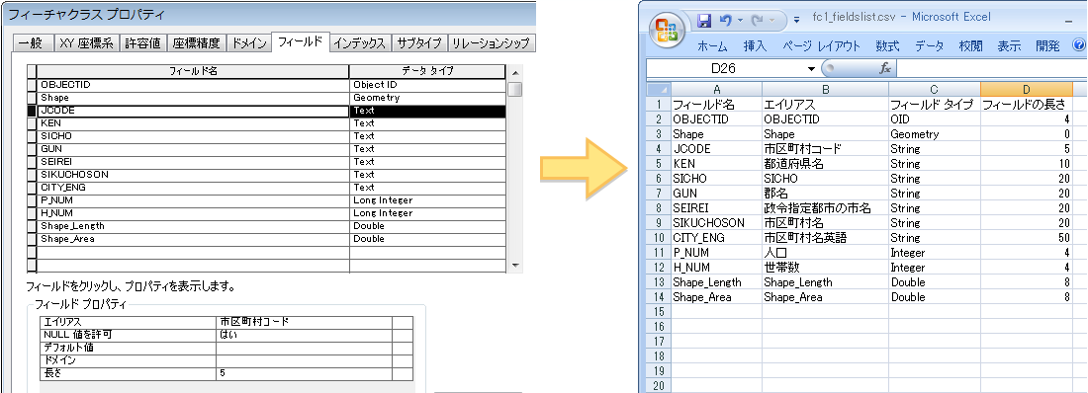Image resolution: width=1088 pixels, height=393 pixels.
Task: Click Excel cell 市区町村名英語
Action: tap(825, 238)
